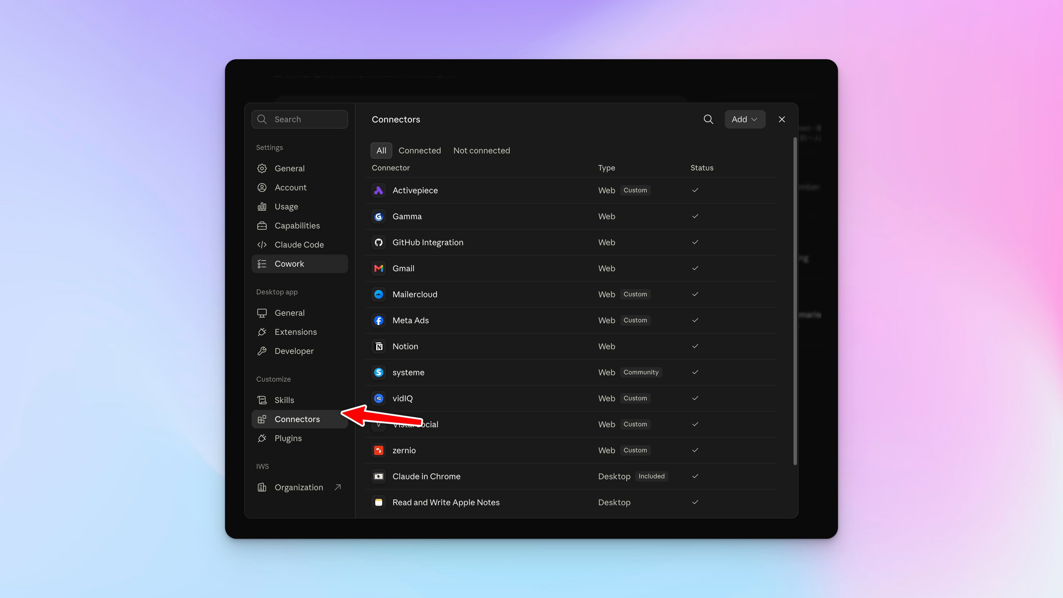This screenshot has width=1063, height=598.
Task: Switch to the Connected tab
Action: 419,151
